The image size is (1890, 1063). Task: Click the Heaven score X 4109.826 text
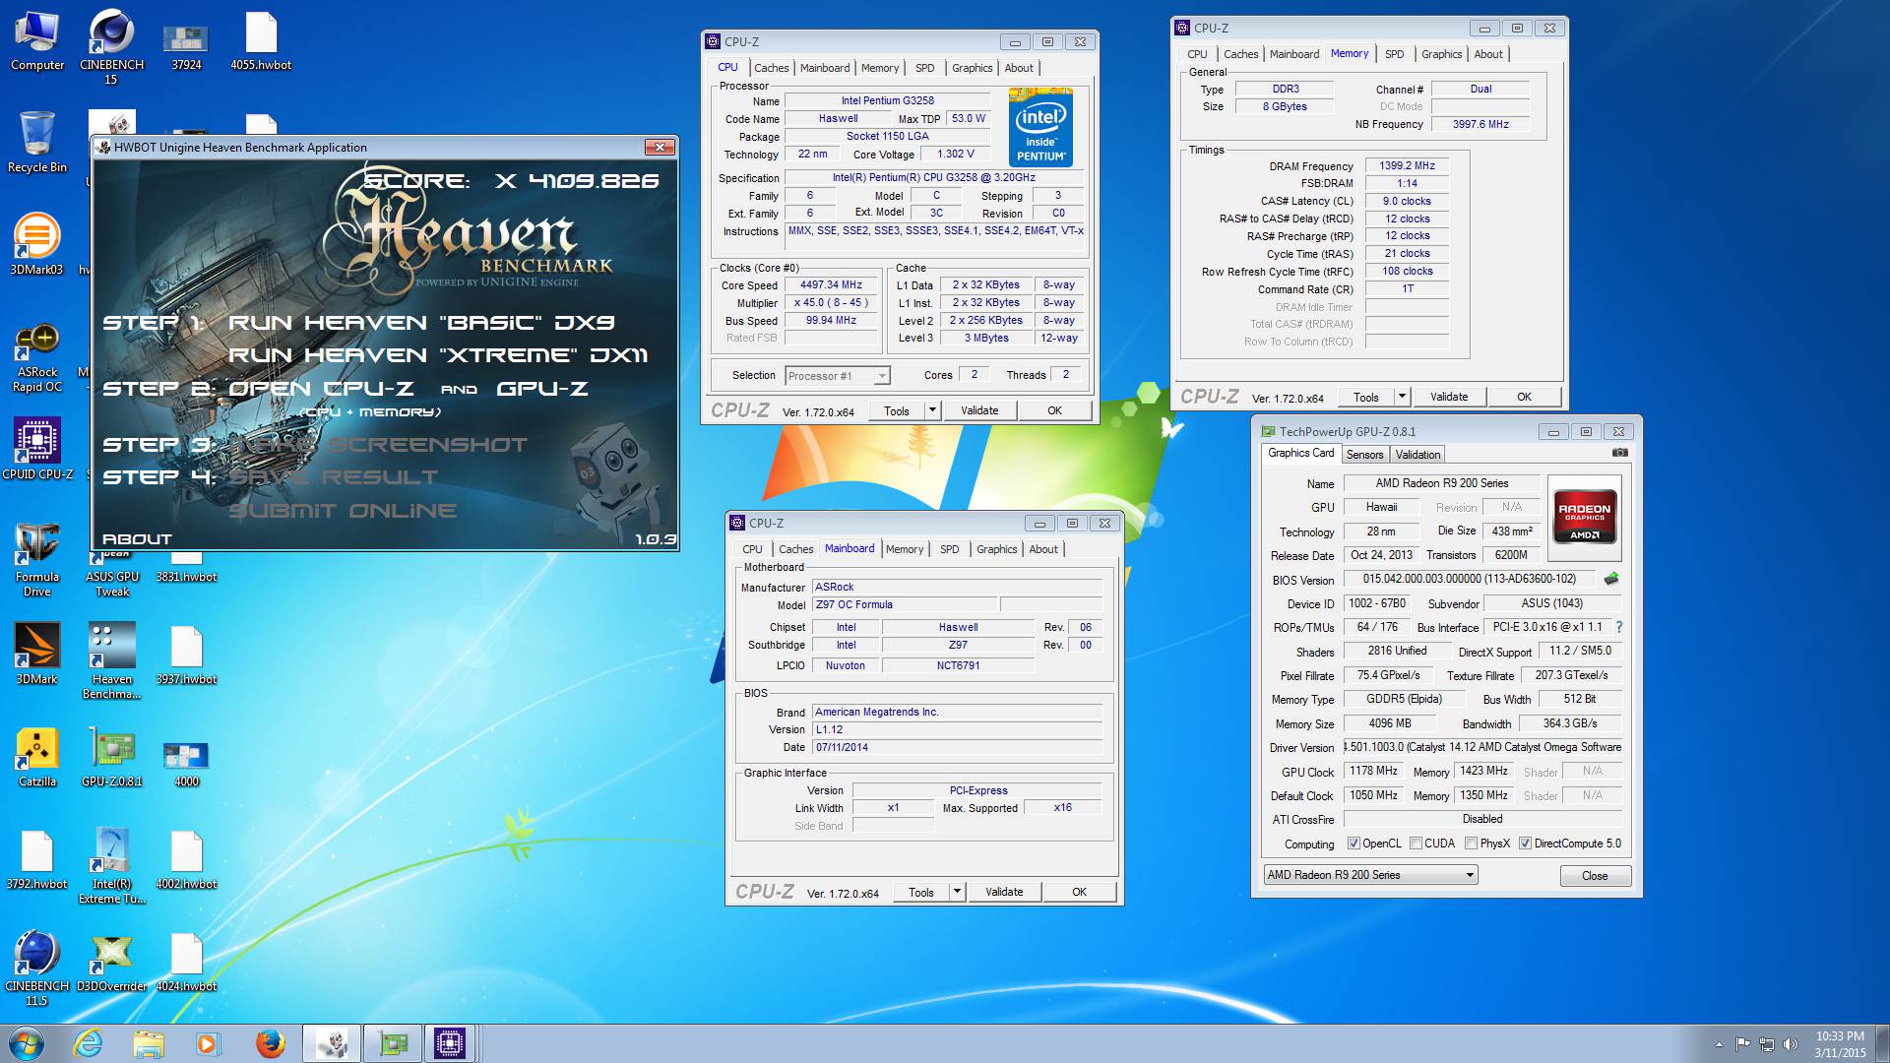511,181
